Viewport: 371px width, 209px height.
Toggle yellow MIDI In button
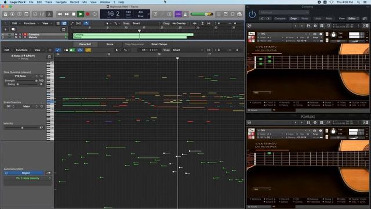(88, 50)
